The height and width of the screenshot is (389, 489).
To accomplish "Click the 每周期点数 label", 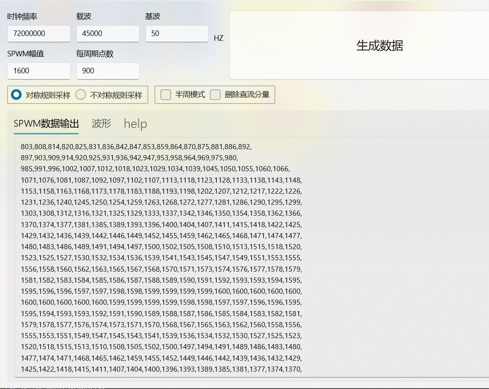I will [x=95, y=54].
